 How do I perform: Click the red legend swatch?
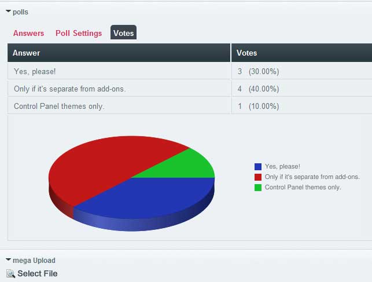(x=258, y=177)
